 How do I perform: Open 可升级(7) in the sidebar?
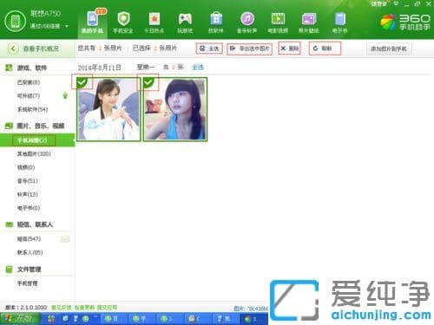[x=29, y=95]
